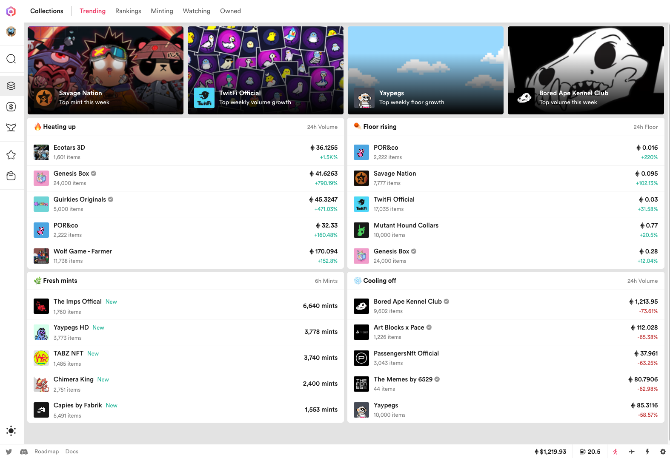
Task: Click Wolf Game - Farmer thumbnail
Action: [41, 256]
